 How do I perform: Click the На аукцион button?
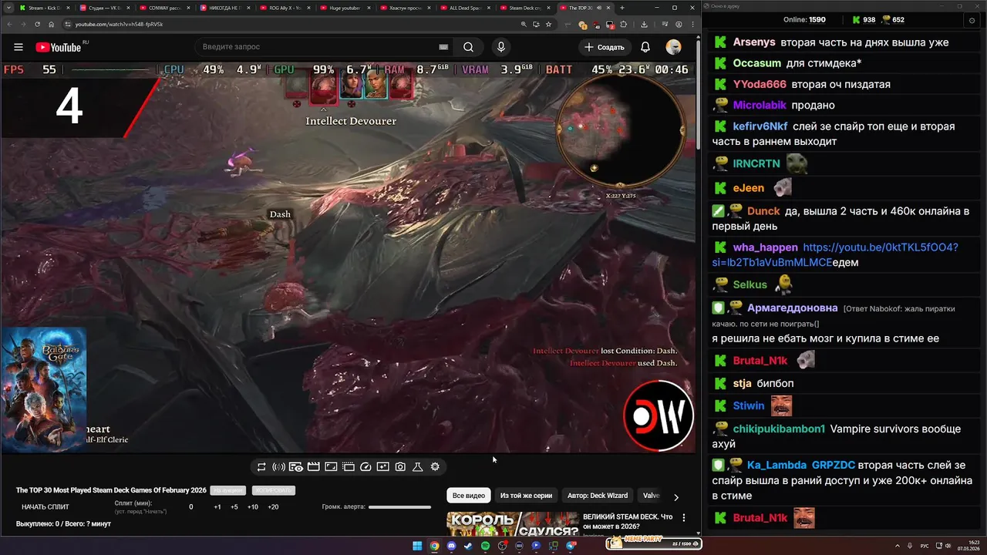tap(229, 490)
